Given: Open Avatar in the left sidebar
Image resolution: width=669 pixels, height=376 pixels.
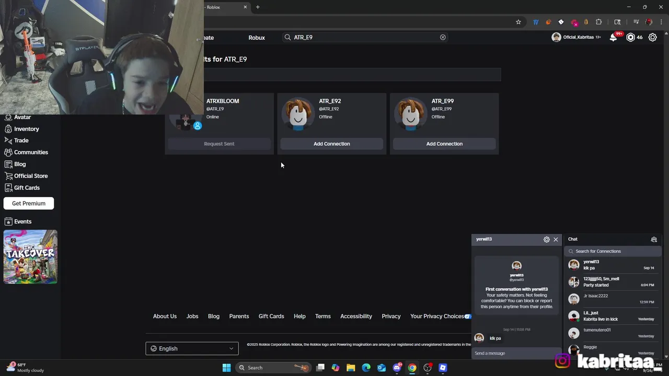Looking at the screenshot, I should coord(22,117).
